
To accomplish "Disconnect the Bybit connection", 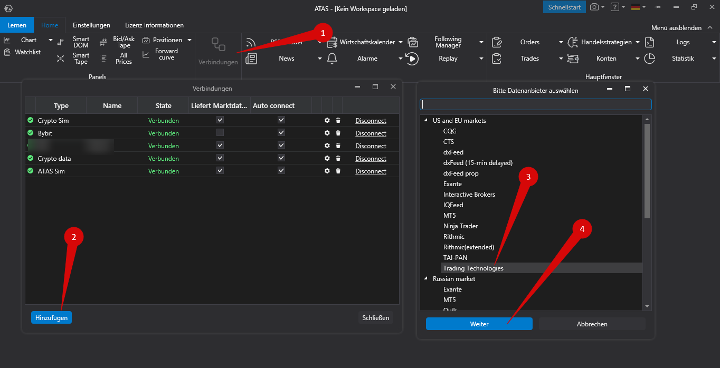I will coord(371,133).
